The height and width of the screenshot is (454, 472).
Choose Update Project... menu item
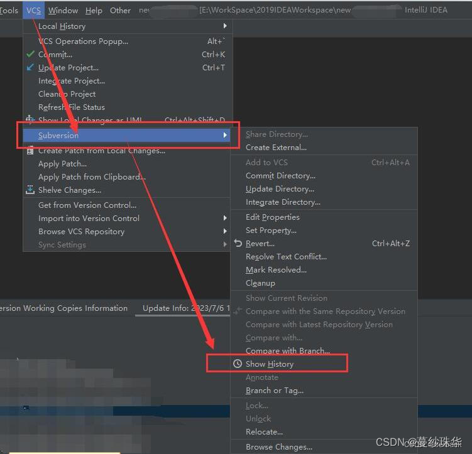(126, 67)
